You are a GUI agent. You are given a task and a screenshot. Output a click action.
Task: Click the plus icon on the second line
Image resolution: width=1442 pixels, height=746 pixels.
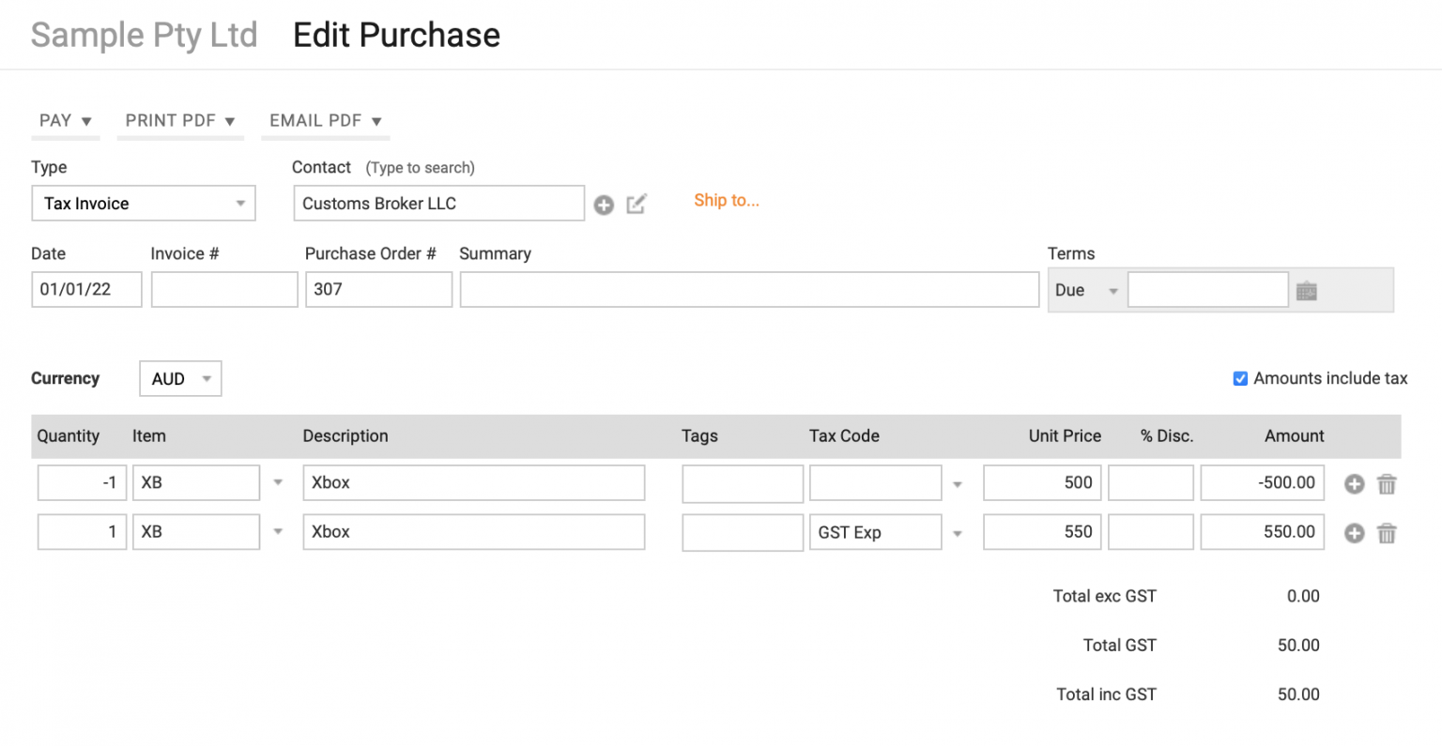(x=1354, y=532)
